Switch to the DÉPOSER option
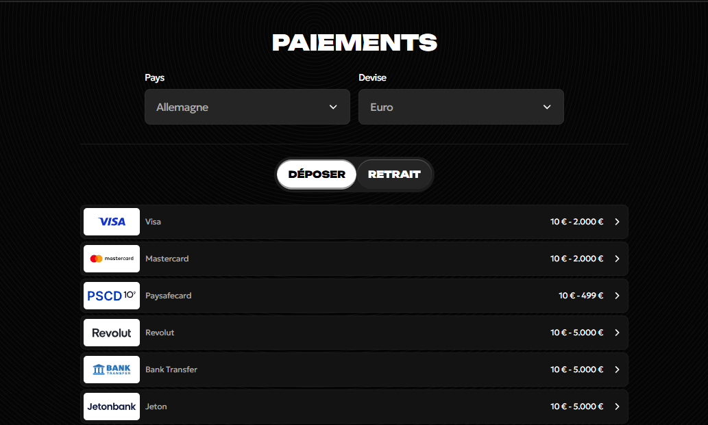This screenshot has width=708, height=425. click(316, 175)
